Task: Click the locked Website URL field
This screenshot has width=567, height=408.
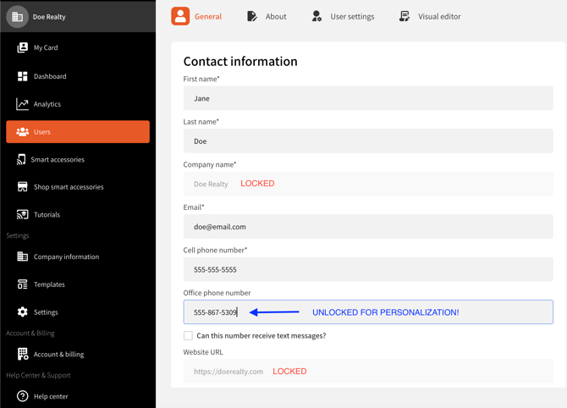Action: pyautogui.click(x=368, y=371)
